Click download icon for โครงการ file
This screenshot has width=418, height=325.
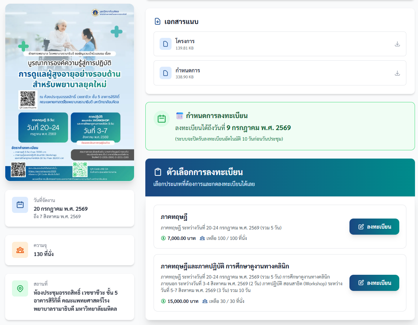[397, 44]
